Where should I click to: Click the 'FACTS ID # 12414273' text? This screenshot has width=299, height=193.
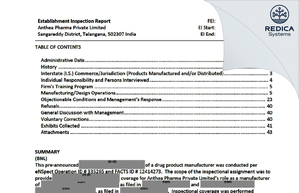138,172
